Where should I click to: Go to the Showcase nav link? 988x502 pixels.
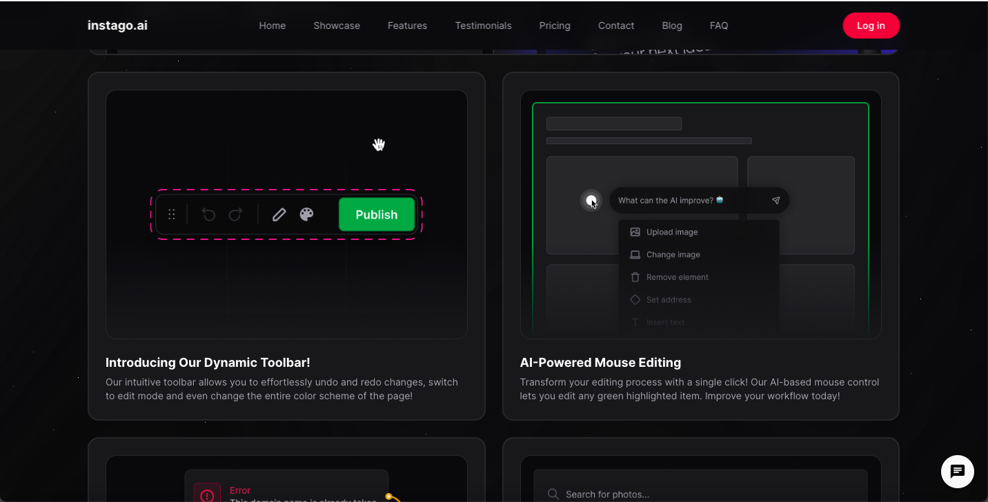[337, 26]
